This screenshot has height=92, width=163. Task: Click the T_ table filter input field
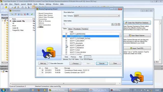tap(87, 25)
